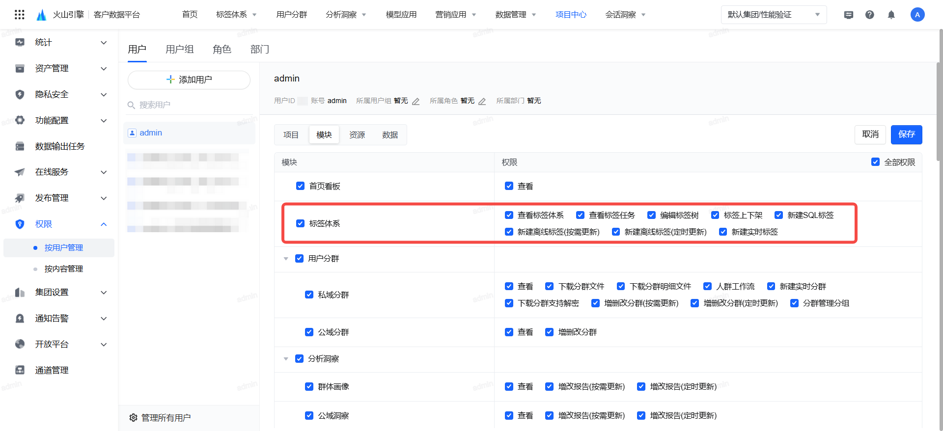943x431 pixels.
Task: Open the 默认集团/性能验证 dropdown
Action: (x=774, y=15)
